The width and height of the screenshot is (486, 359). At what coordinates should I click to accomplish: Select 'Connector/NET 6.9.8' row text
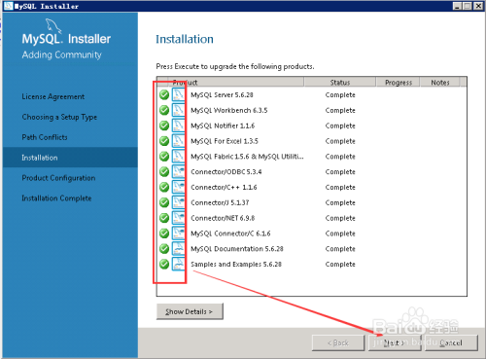pyautogui.click(x=223, y=218)
